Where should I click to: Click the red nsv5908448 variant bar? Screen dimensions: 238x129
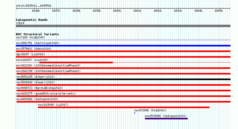(x=123, y=85)
